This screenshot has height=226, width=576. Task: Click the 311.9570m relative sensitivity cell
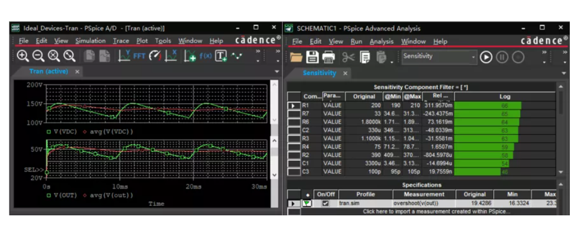pos(438,105)
